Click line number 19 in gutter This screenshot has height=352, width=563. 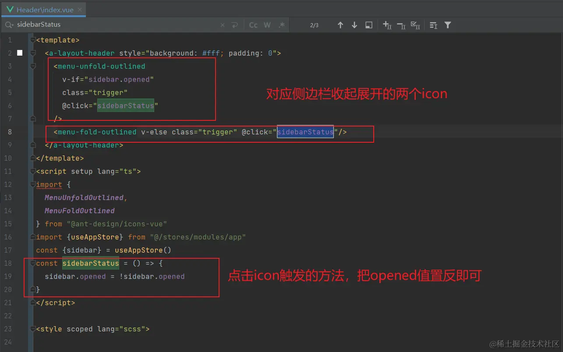coord(8,276)
